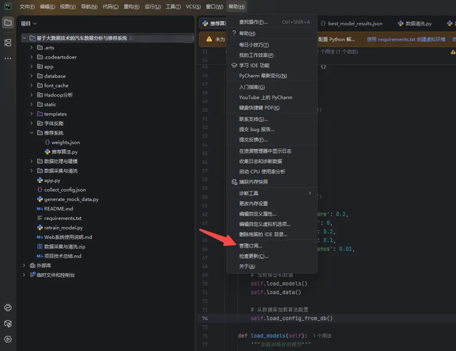
Task: Open the 诊断工具 submenu arrow
Action: [310, 193]
